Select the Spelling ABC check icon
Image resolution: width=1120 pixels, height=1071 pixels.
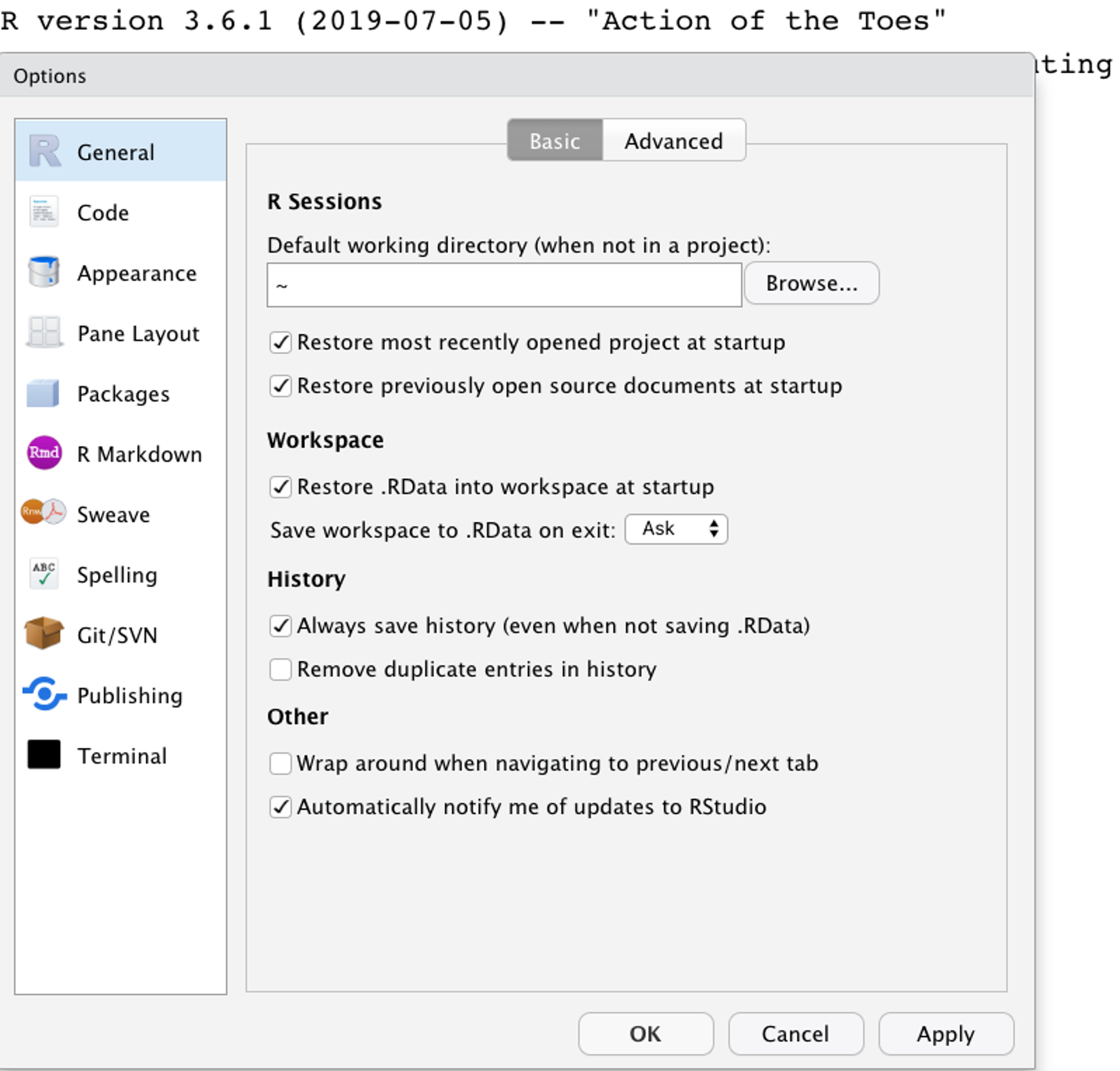44,573
